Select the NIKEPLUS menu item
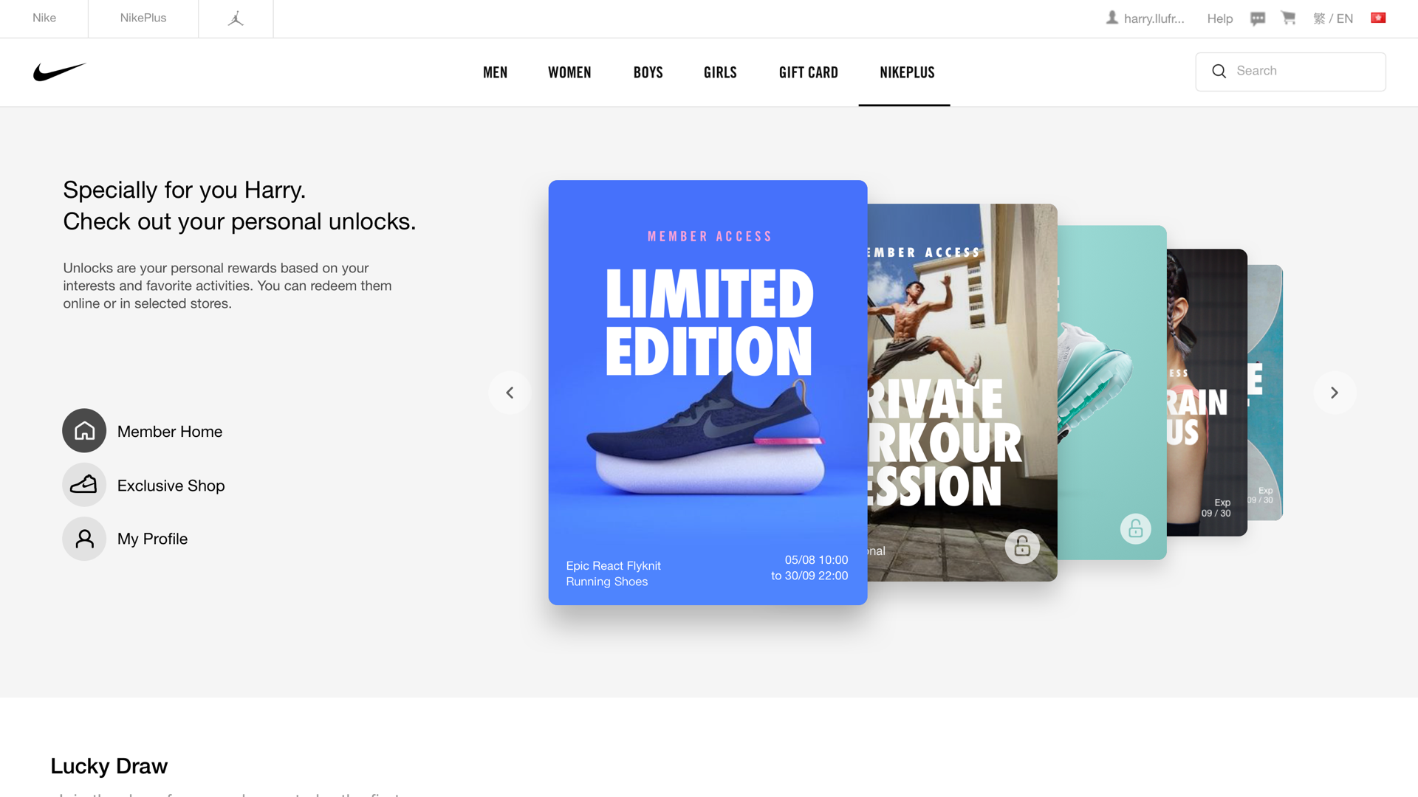 click(x=907, y=72)
